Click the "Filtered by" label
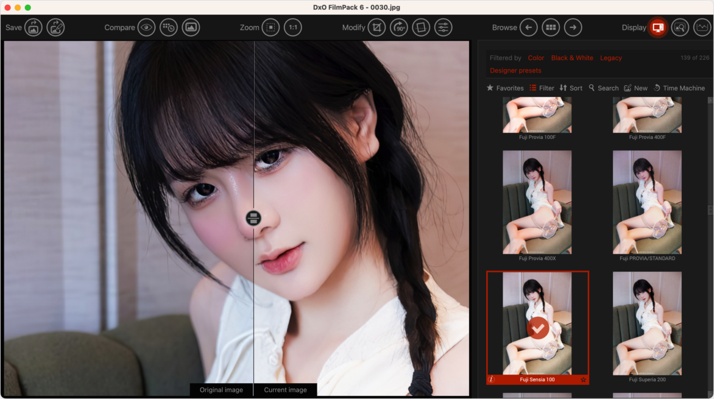Image resolution: width=714 pixels, height=399 pixels. coord(506,58)
